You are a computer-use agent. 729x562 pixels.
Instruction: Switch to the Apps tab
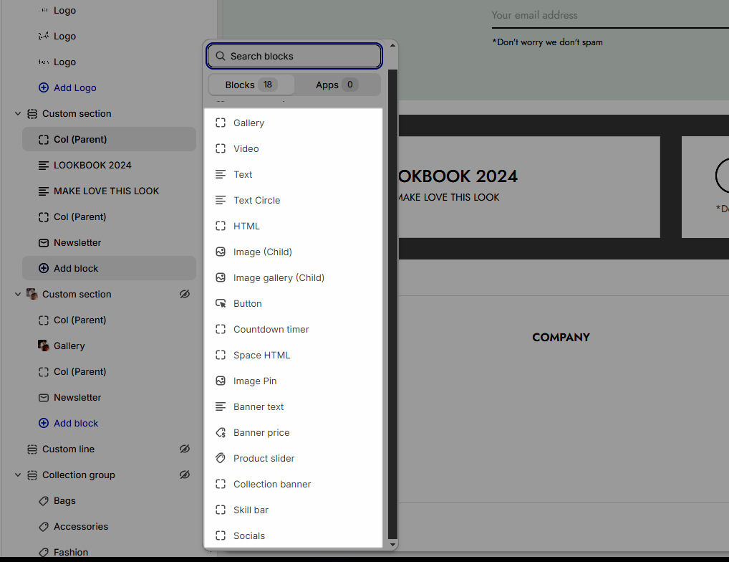click(x=337, y=85)
